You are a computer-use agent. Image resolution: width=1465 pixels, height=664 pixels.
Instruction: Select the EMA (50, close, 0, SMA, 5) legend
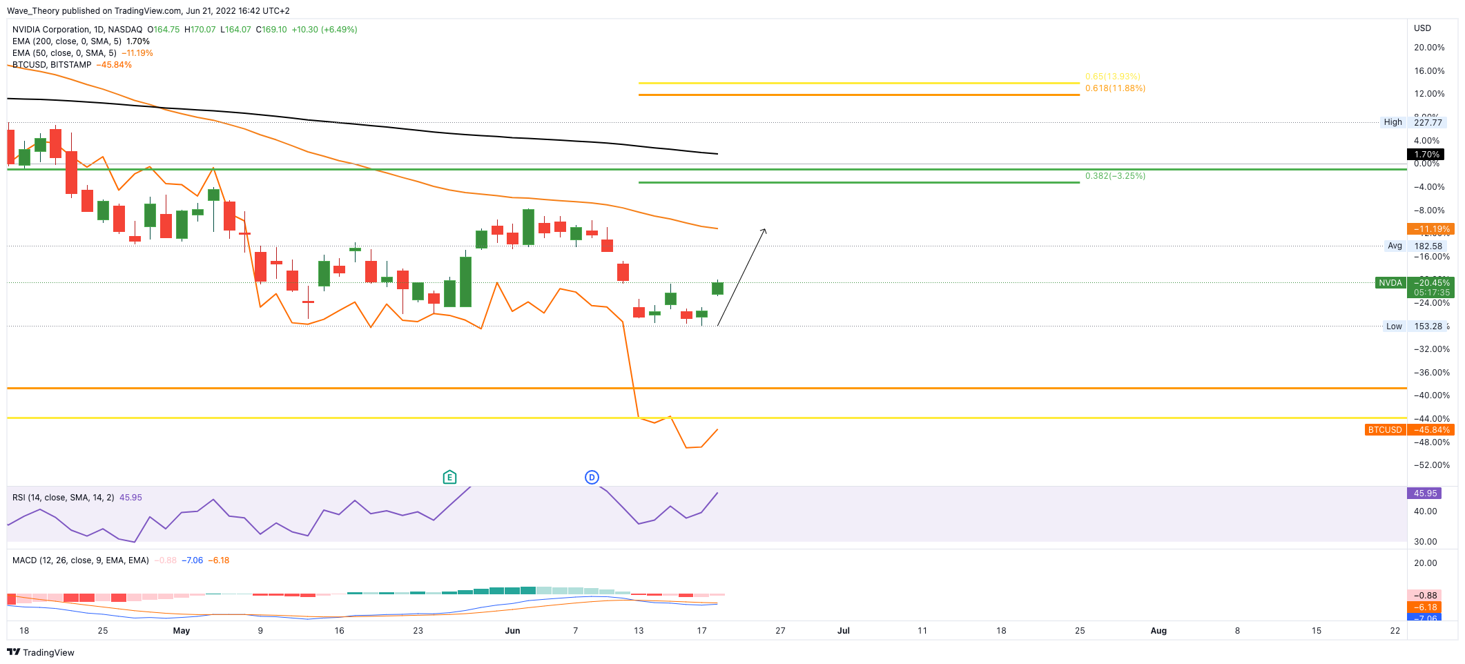[65, 53]
